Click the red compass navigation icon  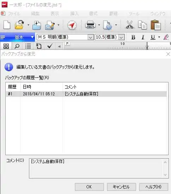coord(72,25)
